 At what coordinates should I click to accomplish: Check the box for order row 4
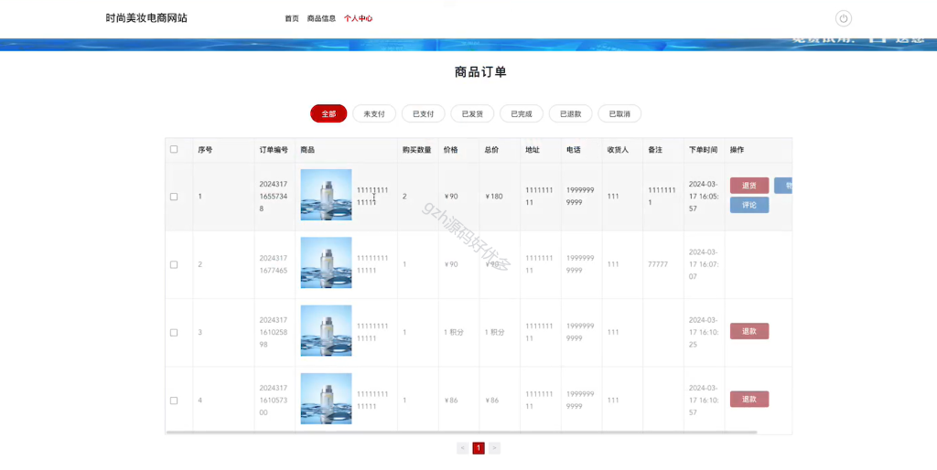[x=174, y=401]
